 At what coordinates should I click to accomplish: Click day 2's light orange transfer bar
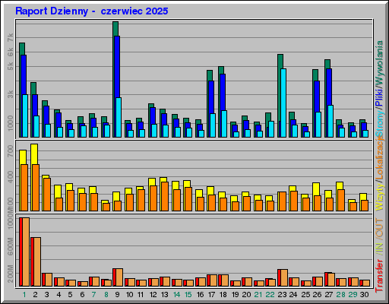(x=37, y=262)
